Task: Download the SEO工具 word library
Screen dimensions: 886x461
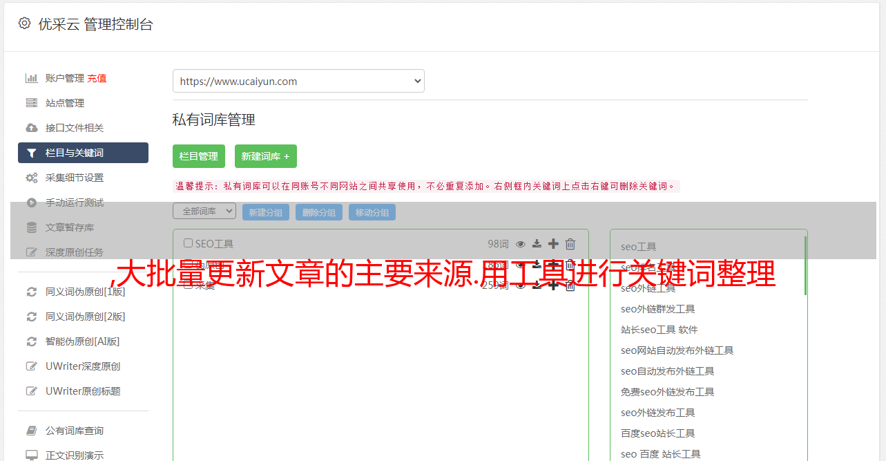Action: 537,243
